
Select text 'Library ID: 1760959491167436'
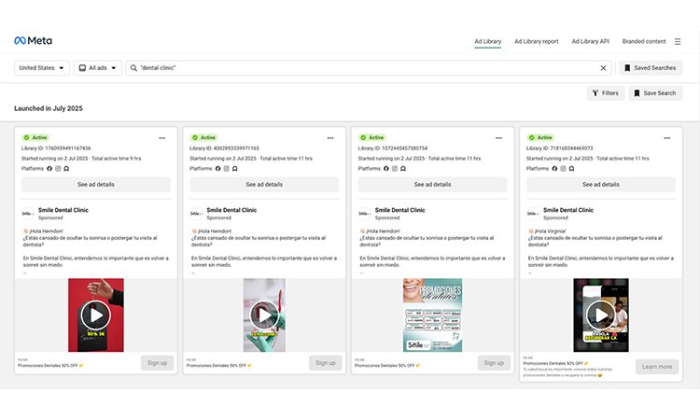coord(56,148)
